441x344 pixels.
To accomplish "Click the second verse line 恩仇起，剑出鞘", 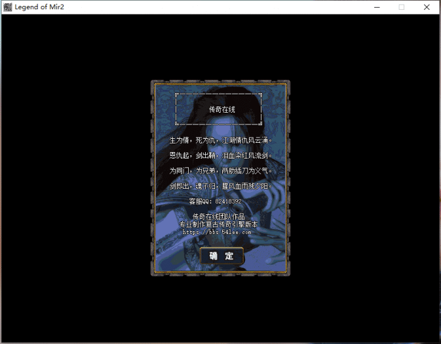I will point(220,156).
